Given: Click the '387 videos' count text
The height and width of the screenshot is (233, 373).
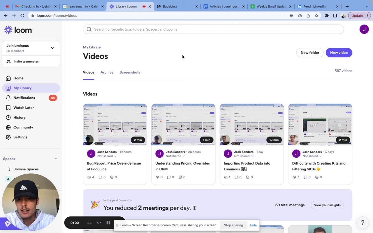Looking at the screenshot, I should (343, 71).
